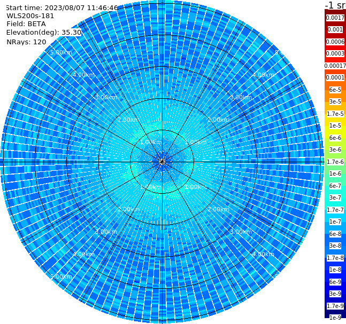The height and width of the screenshot is (324, 346).
Task: Click the '1.7e-9' colorbar tick label
Action: 335,306
